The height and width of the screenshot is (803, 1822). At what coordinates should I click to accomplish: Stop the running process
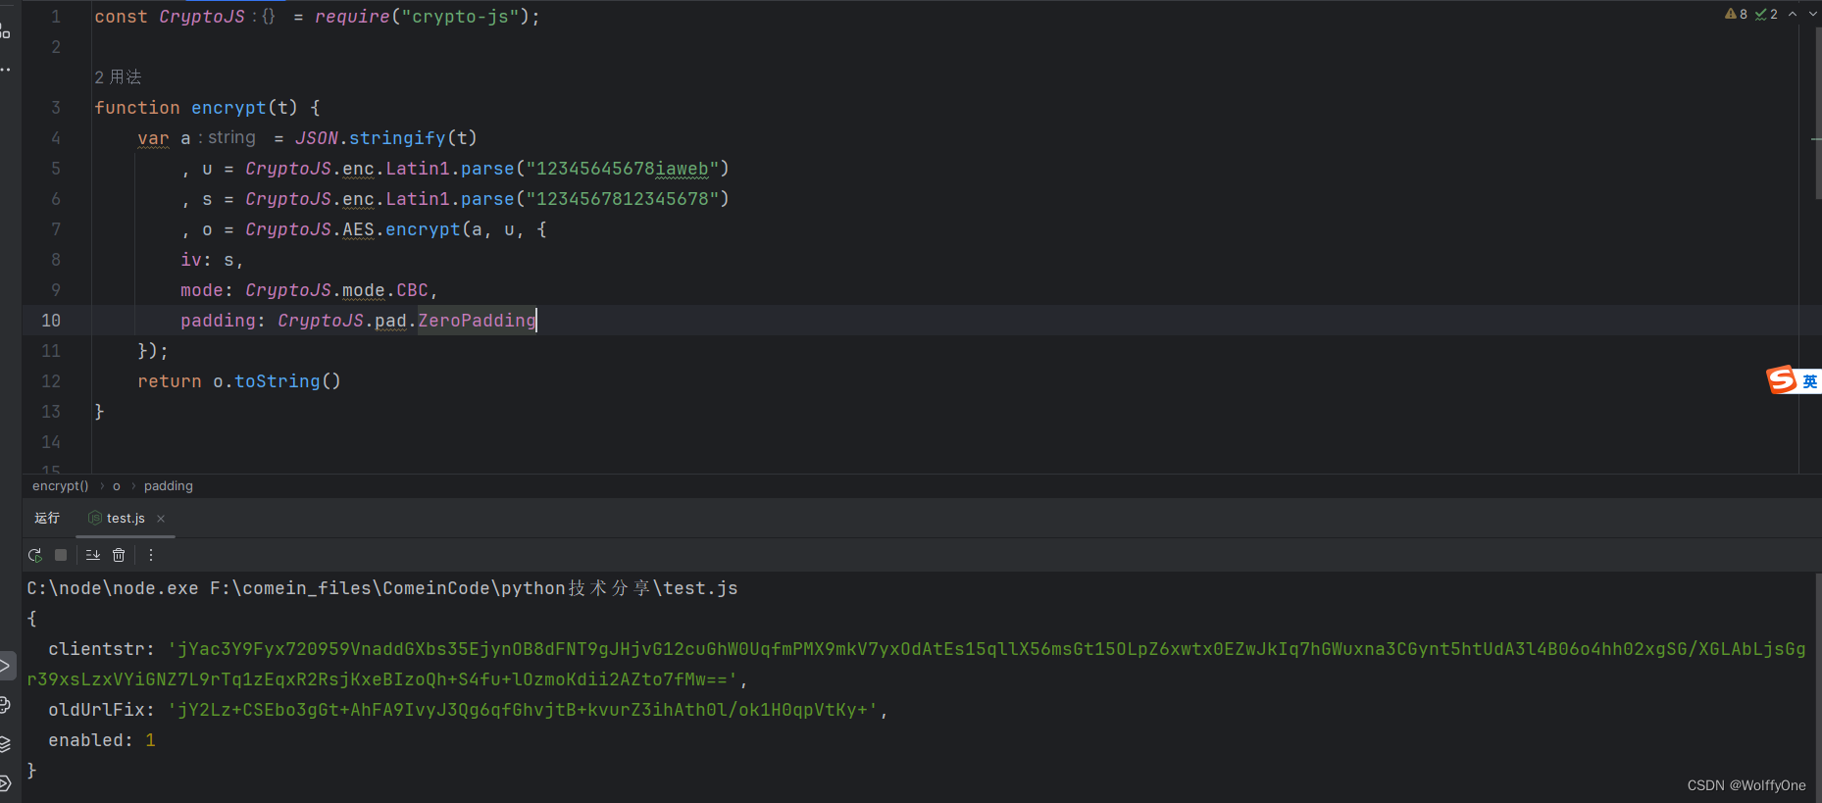[x=61, y=555]
